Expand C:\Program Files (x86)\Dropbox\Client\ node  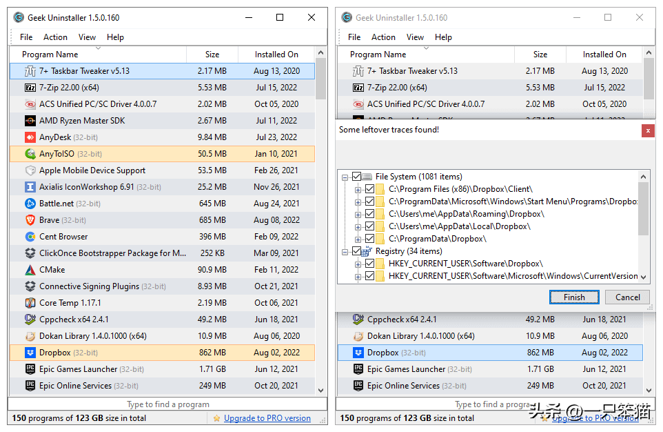click(x=358, y=190)
